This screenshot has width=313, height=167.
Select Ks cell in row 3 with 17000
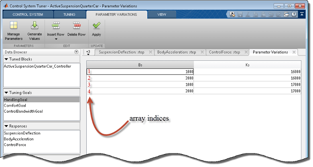[247, 85]
